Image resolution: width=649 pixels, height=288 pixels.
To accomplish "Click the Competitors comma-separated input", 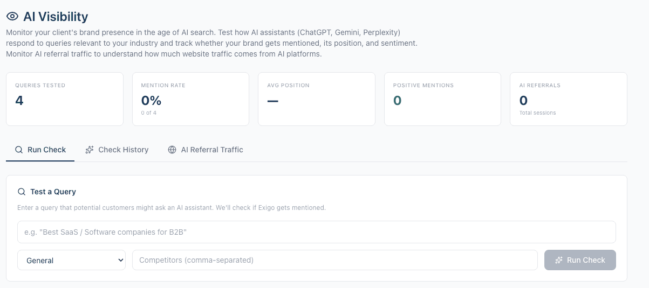I will point(334,260).
